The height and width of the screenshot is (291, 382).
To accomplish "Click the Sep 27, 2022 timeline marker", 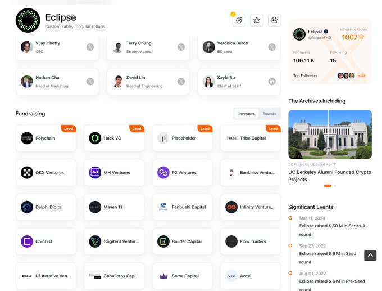I will coord(290,245).
